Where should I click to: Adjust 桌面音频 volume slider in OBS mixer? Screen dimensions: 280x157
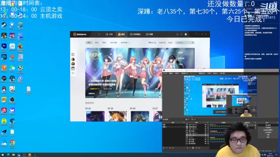pyautogui.click(x=217, y=142)
